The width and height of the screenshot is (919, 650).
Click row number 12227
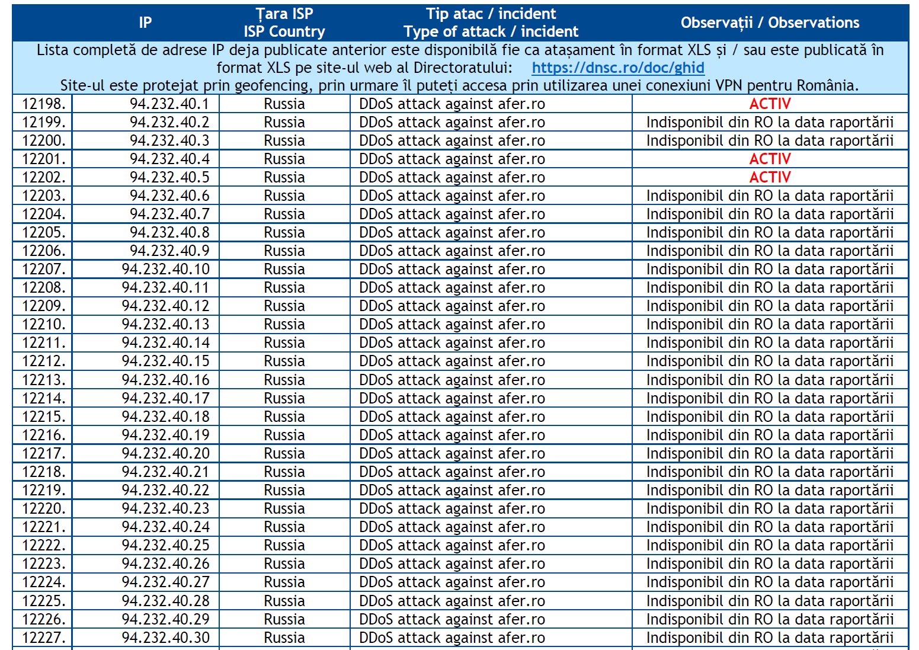[44, 638]
